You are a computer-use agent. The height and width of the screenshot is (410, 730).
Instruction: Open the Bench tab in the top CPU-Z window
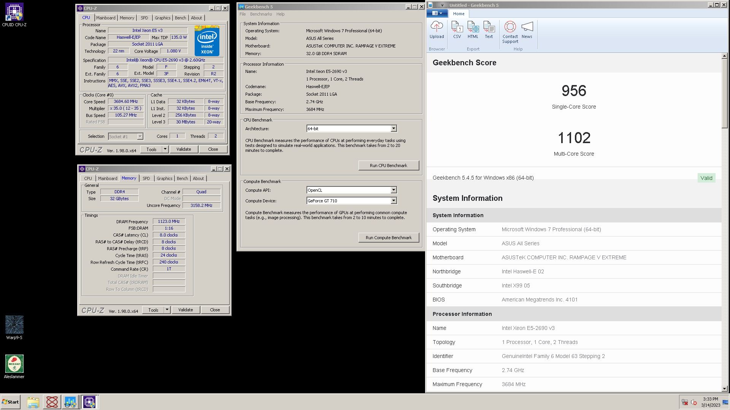click(181, 18)
